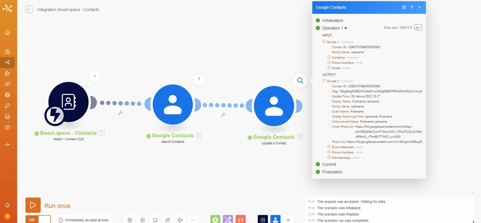
Task: Go back using the arrow next to scenario title
Action: pos(29,10)
